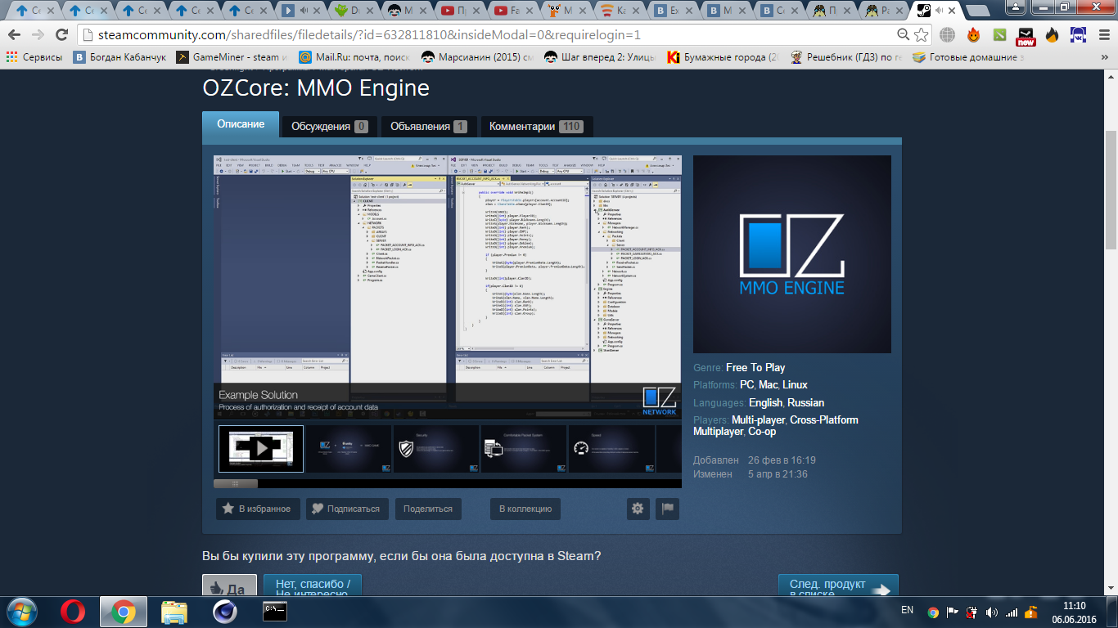Click the volume speaker tray icon
This screenshot has width=1118, height=628.
pos(992,612)
